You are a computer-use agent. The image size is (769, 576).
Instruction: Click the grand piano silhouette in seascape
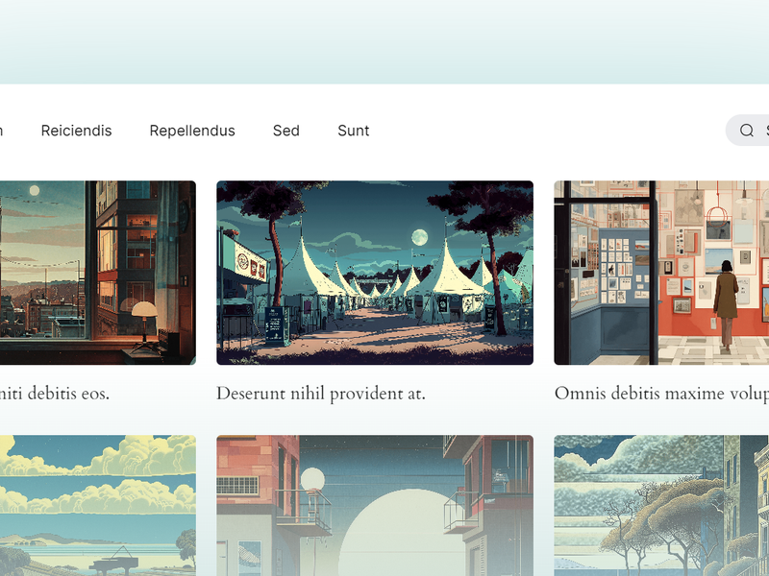[x=113, y=563]
